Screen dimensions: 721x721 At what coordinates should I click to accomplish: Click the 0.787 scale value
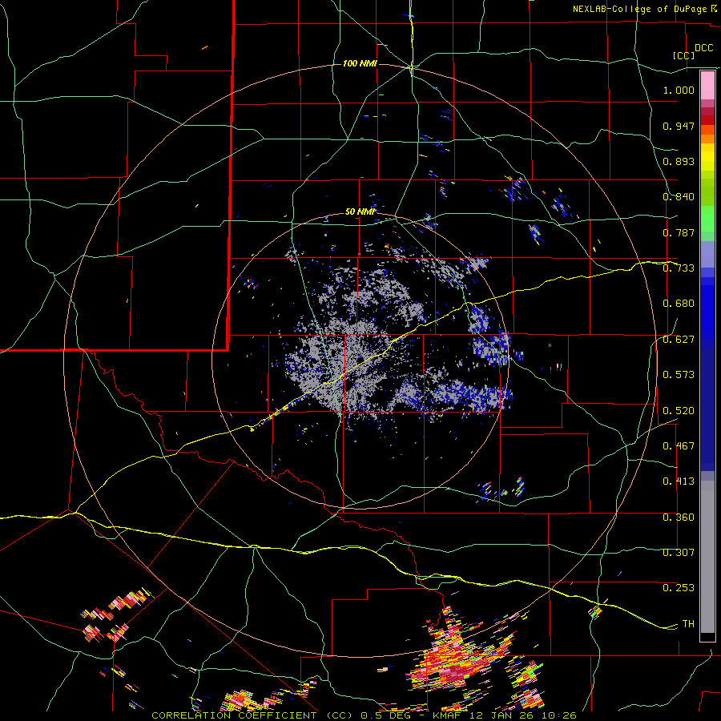coord(679,232)
